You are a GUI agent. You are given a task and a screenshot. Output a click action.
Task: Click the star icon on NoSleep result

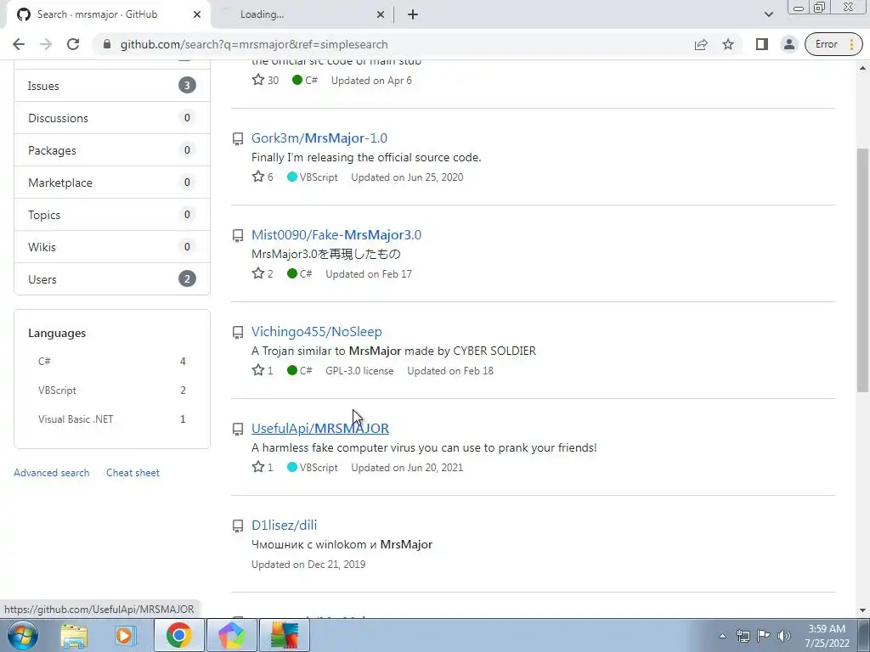click(258, 370)
